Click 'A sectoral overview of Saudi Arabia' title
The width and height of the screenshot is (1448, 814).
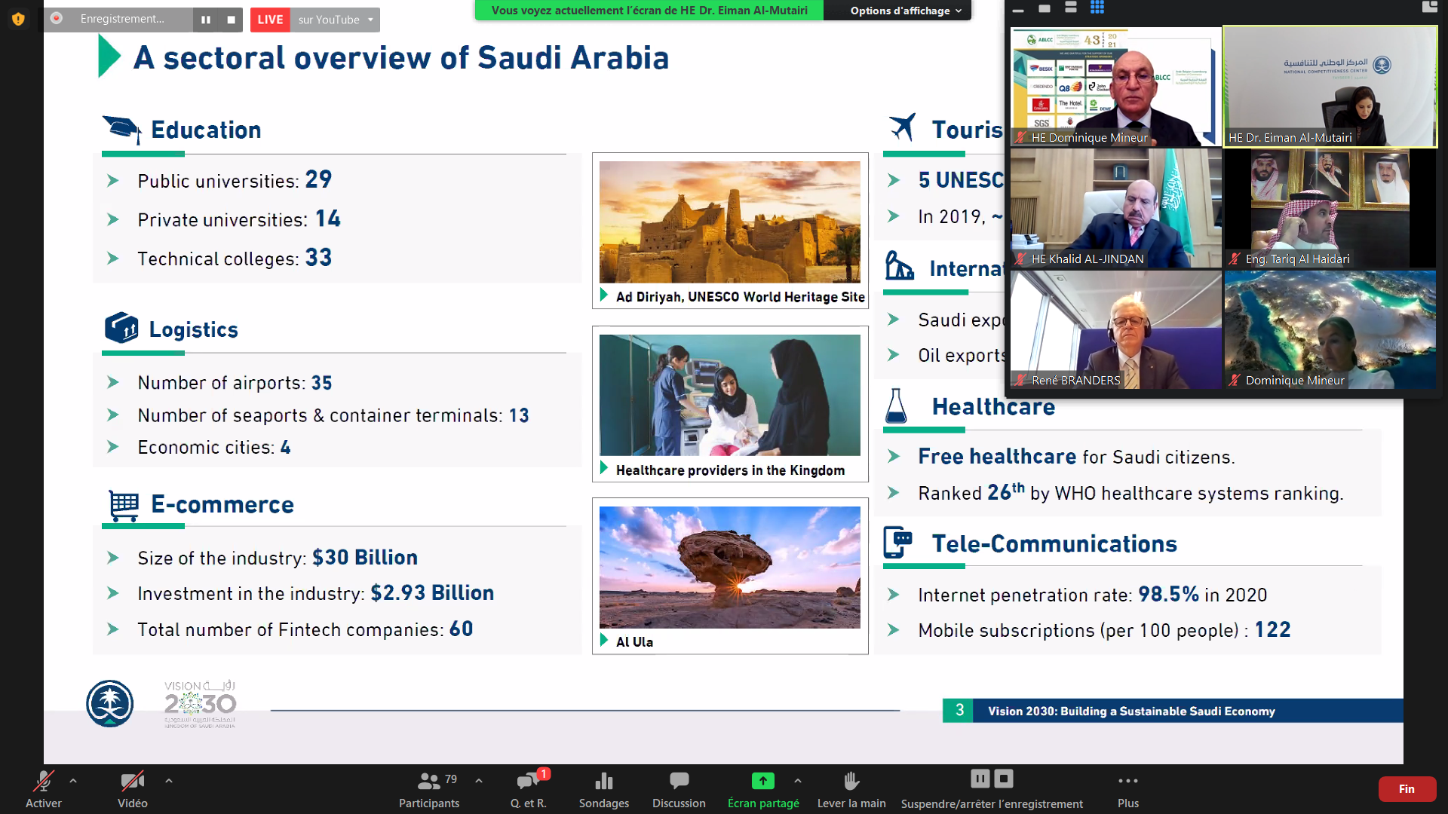click(401, 57)
